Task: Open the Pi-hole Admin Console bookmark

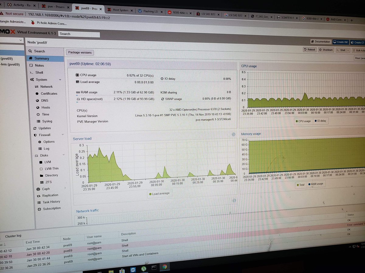Action: (49, 23)
